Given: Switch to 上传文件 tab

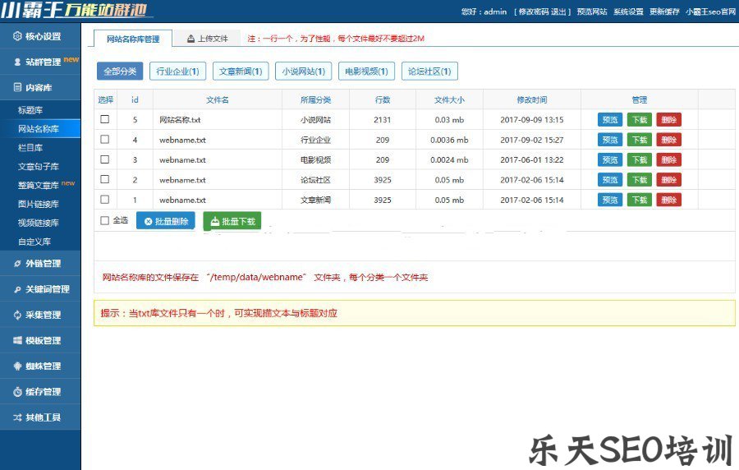Looking at the screenshot, I should [208, 39].
